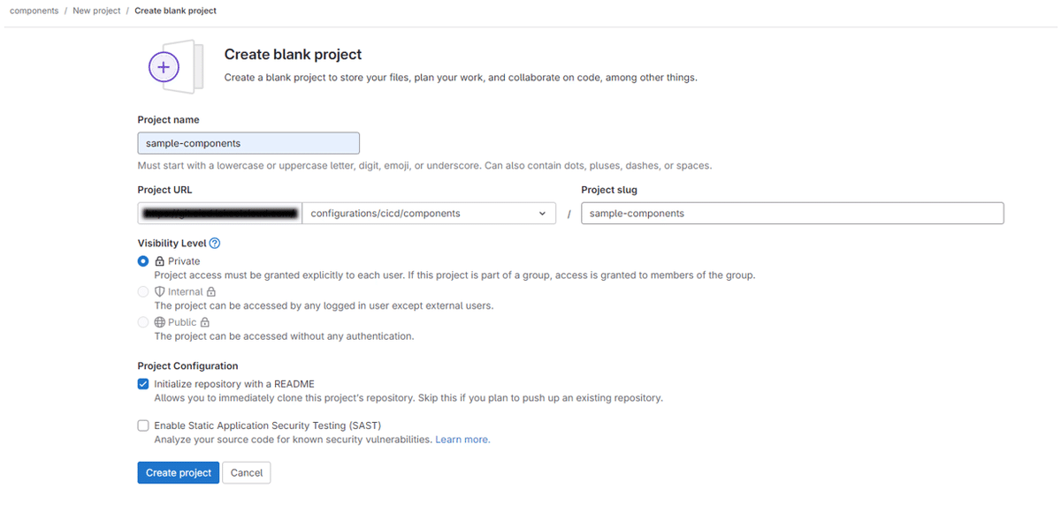Choose the Internal visibility radio button
Viewport: 1061px width, 512px height.
tap(143, 292)
